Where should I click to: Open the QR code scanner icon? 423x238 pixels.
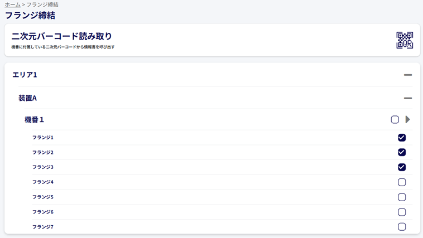tap(405, 40)
